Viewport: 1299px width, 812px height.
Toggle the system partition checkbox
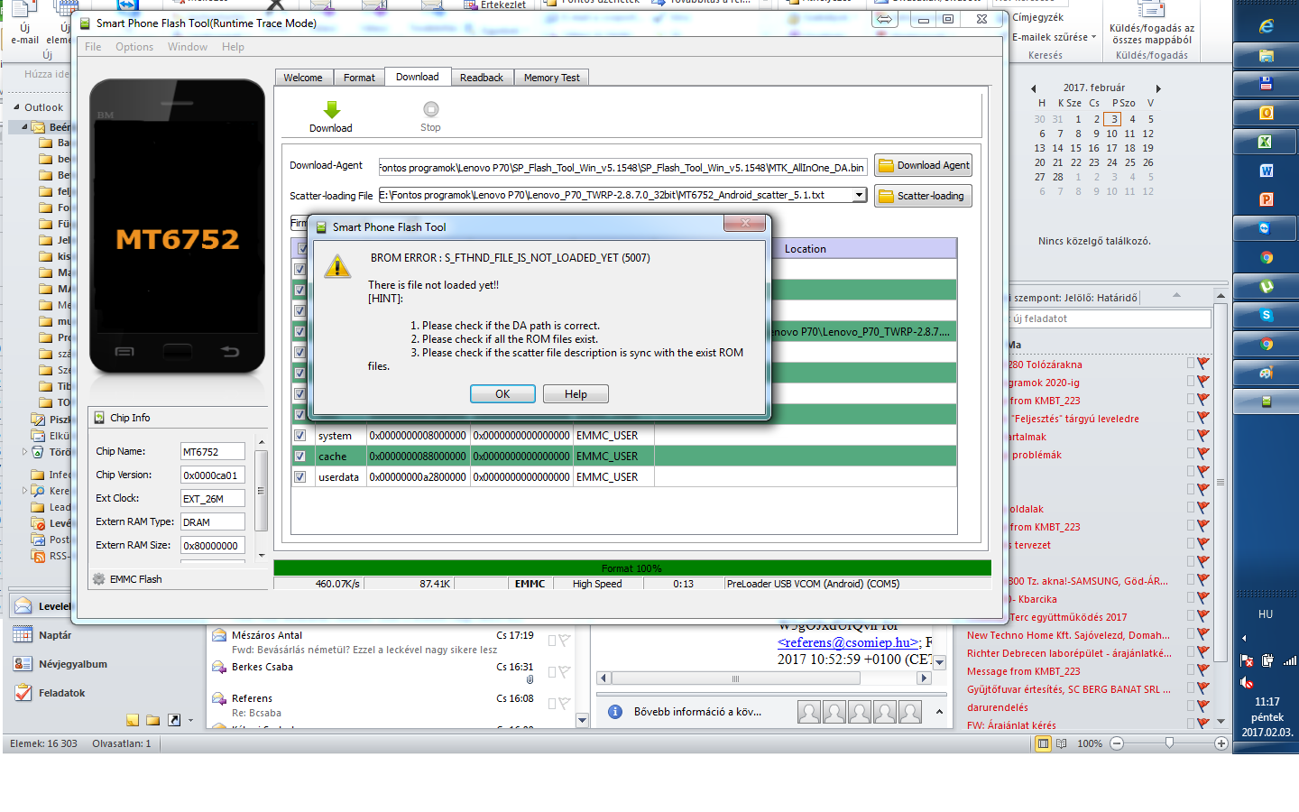(299, 436)
